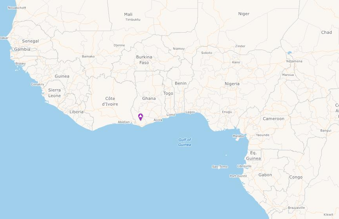Select the Libreville city label

click(x=244, y=166)
